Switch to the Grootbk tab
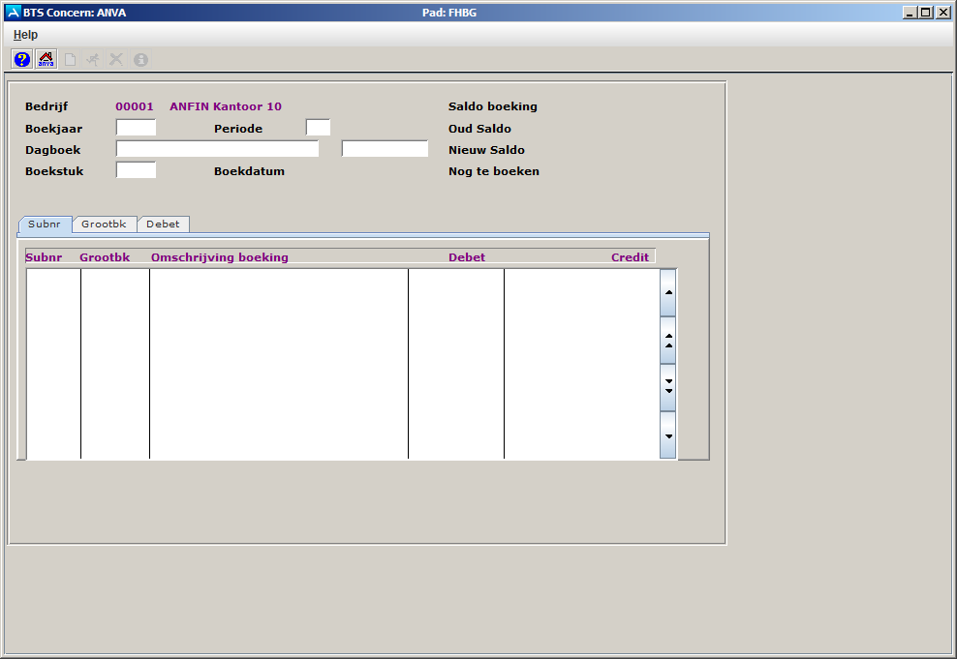957x659 pixels. (x=105, y=225)
